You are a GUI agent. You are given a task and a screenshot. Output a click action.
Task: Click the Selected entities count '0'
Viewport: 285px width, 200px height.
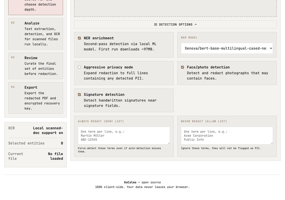point(62,143)
